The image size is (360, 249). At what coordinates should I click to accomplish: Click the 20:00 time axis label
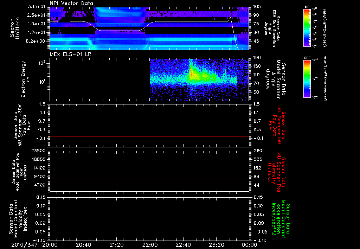(50, 245)
